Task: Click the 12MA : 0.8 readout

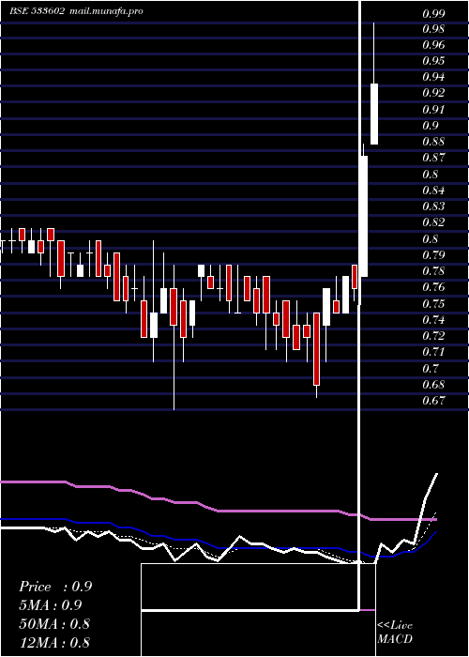Action: (x=54, y=642)
